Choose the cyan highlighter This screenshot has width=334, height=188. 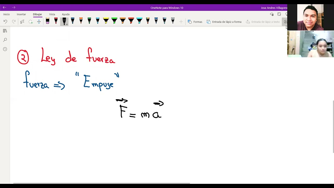click(139, 21)
